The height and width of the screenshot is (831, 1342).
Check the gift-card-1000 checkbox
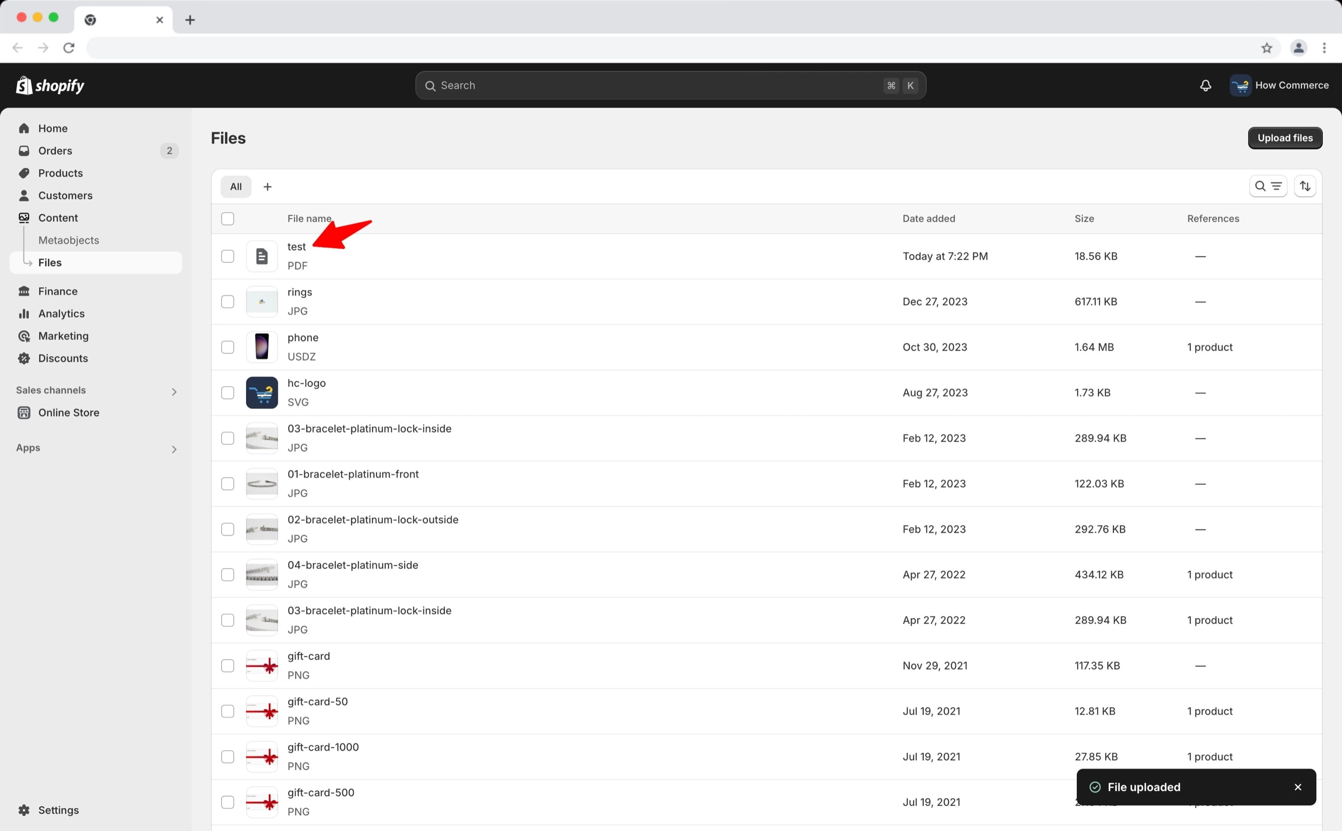click(x=227, y=757)
